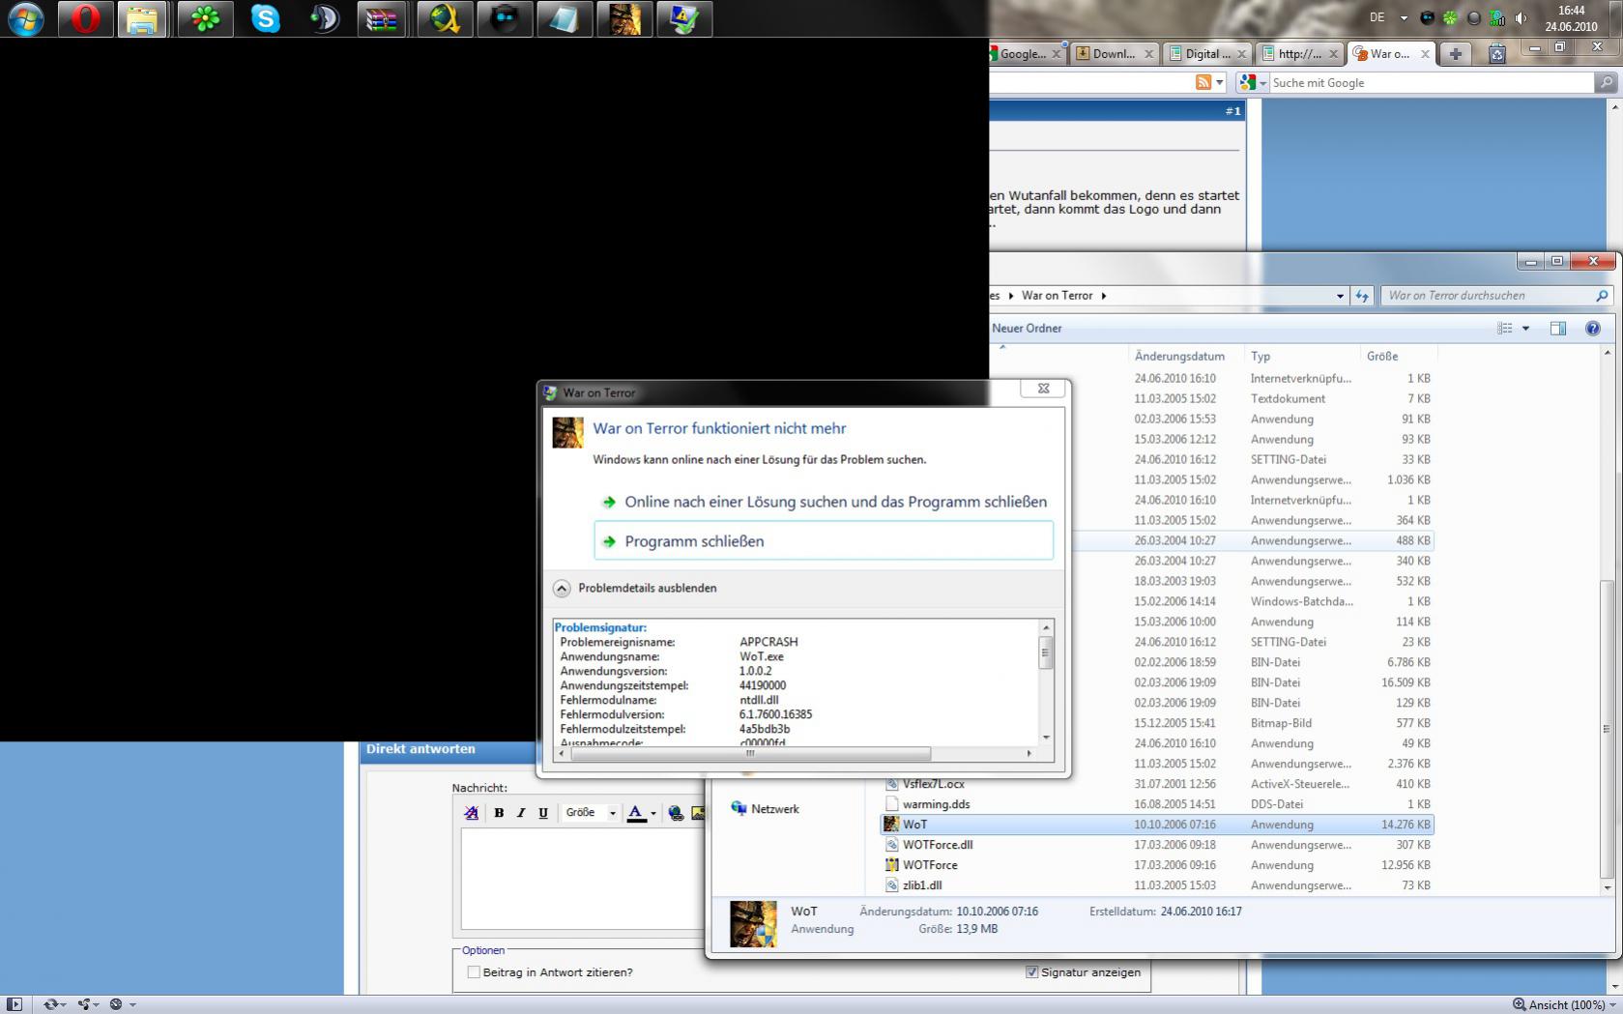Choose 'Online nach einer Lösung suchen' option

(x=824, y=502)
